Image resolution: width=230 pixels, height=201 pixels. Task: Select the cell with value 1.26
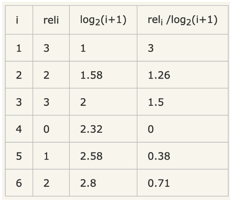tap(159, 75)
